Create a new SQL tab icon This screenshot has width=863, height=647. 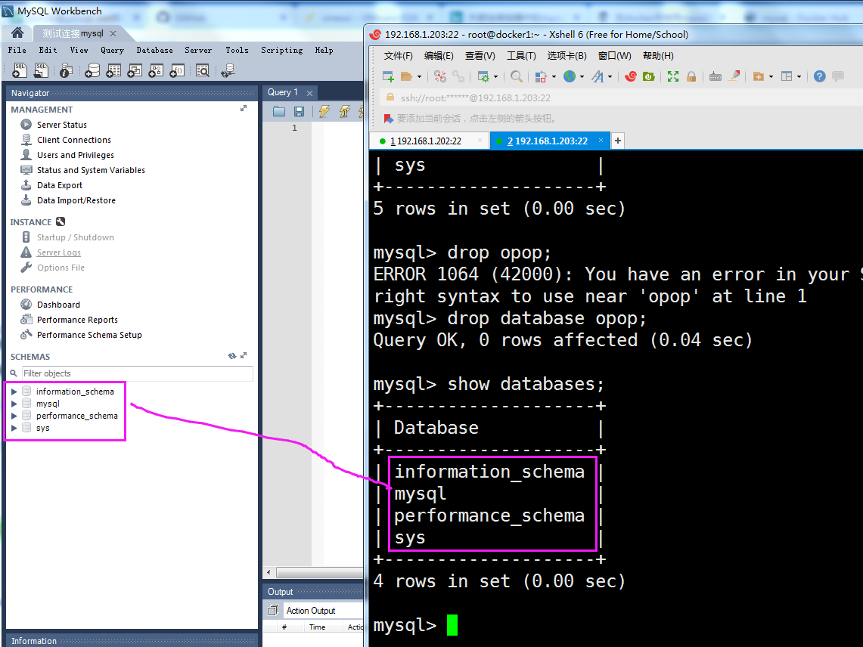(19, 70)
